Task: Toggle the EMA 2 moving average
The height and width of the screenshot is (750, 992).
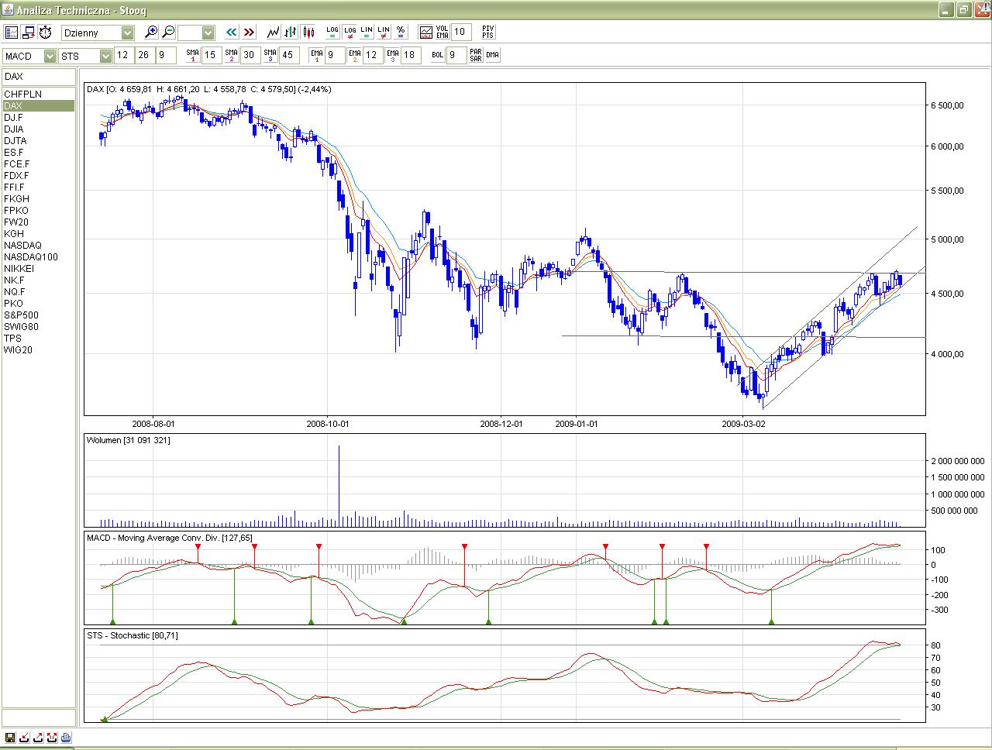Action: click(354, 55)
